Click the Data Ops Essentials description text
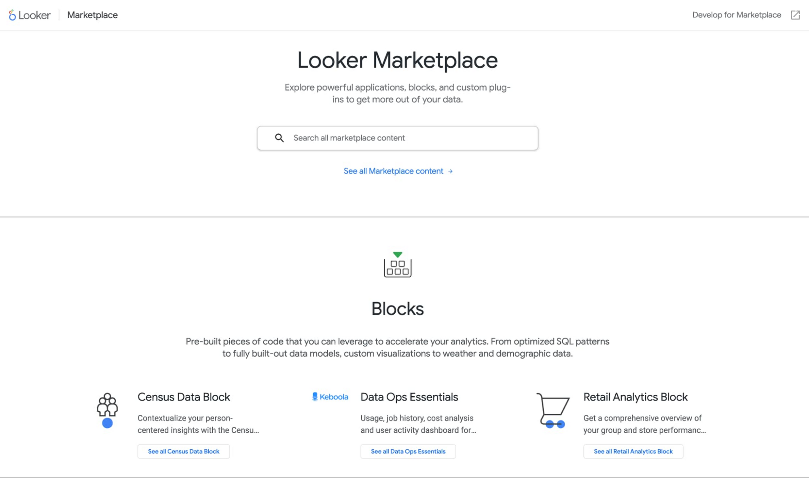The width and height of the screenshot is (809, 478). click(418, 424)
